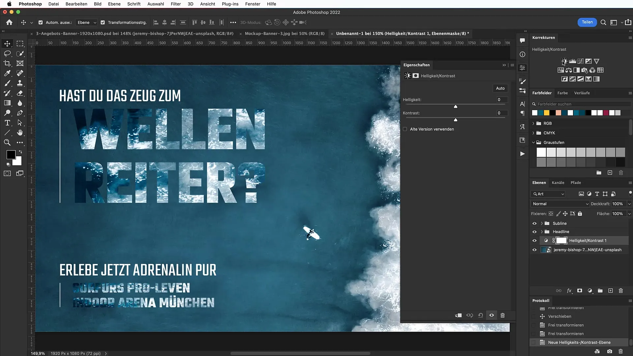Image resolution: width=633 pixels, height=356 pixels.
Task: Click the Helligkeit slider handle
Action: coord(456,106)
